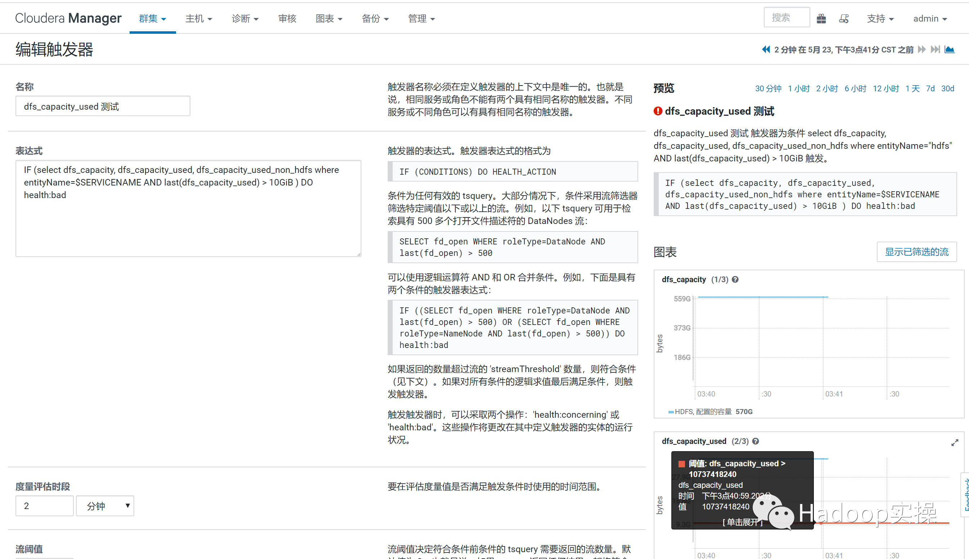Click the help icon beside dfs_capacity chart

tap(736, 280)
